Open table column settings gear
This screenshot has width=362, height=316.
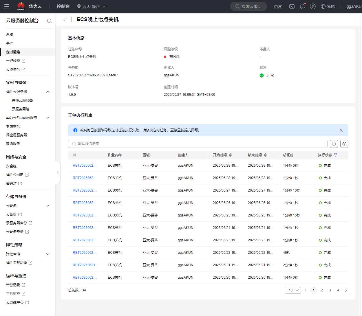pos(344,144)
